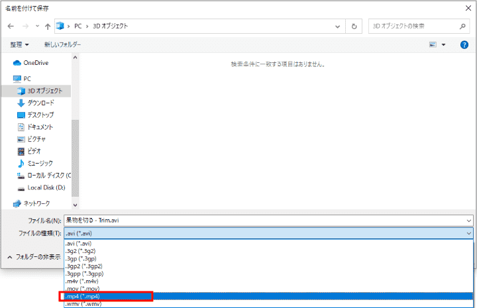Image resolution: width=477 pixels, height=308 pixels.
Task: Choose .mov (*.mov) file type
Action: point(268,289)
